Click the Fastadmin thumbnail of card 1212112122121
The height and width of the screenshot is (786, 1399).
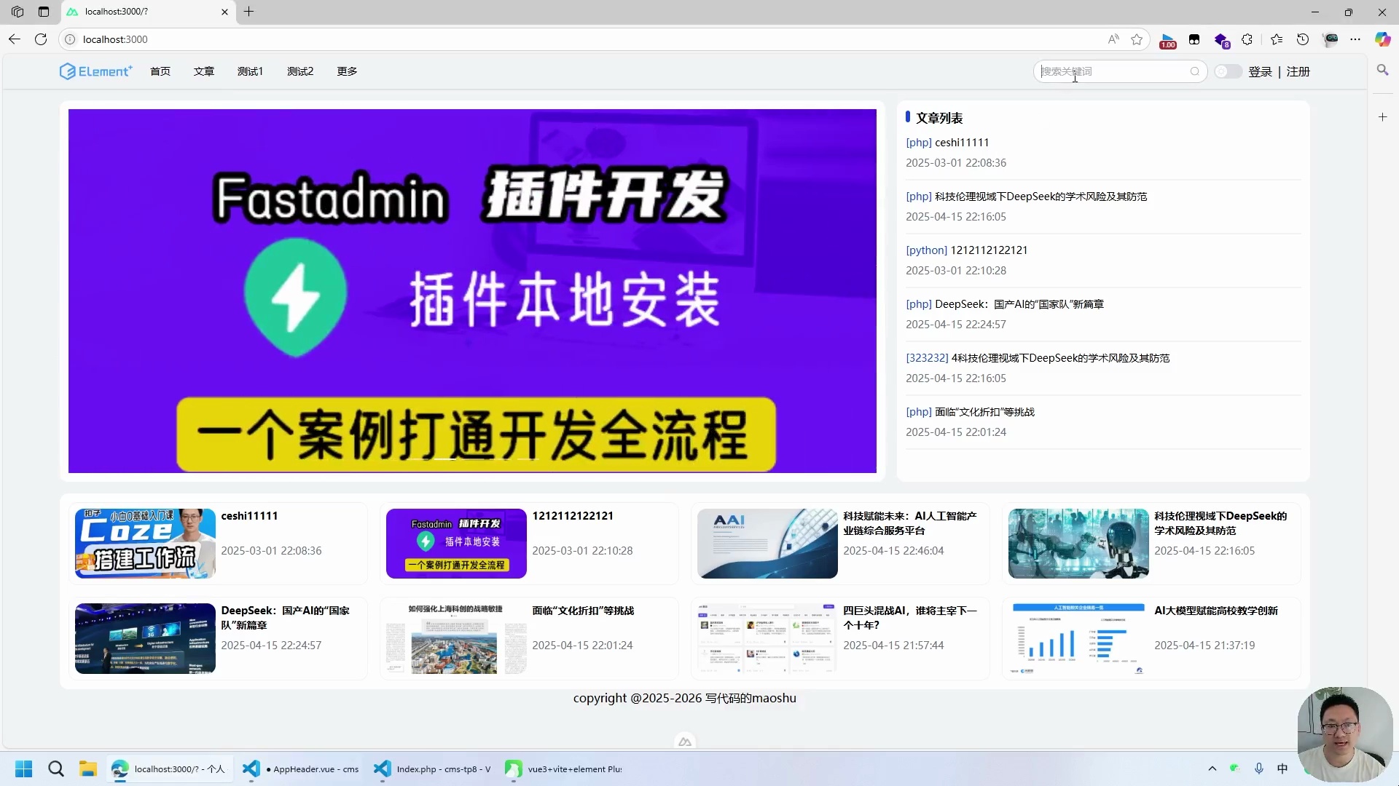[456, 544]
